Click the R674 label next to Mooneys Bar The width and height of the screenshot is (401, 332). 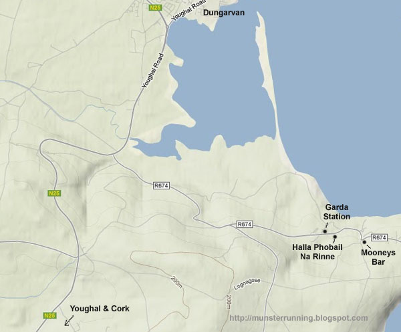379,237
